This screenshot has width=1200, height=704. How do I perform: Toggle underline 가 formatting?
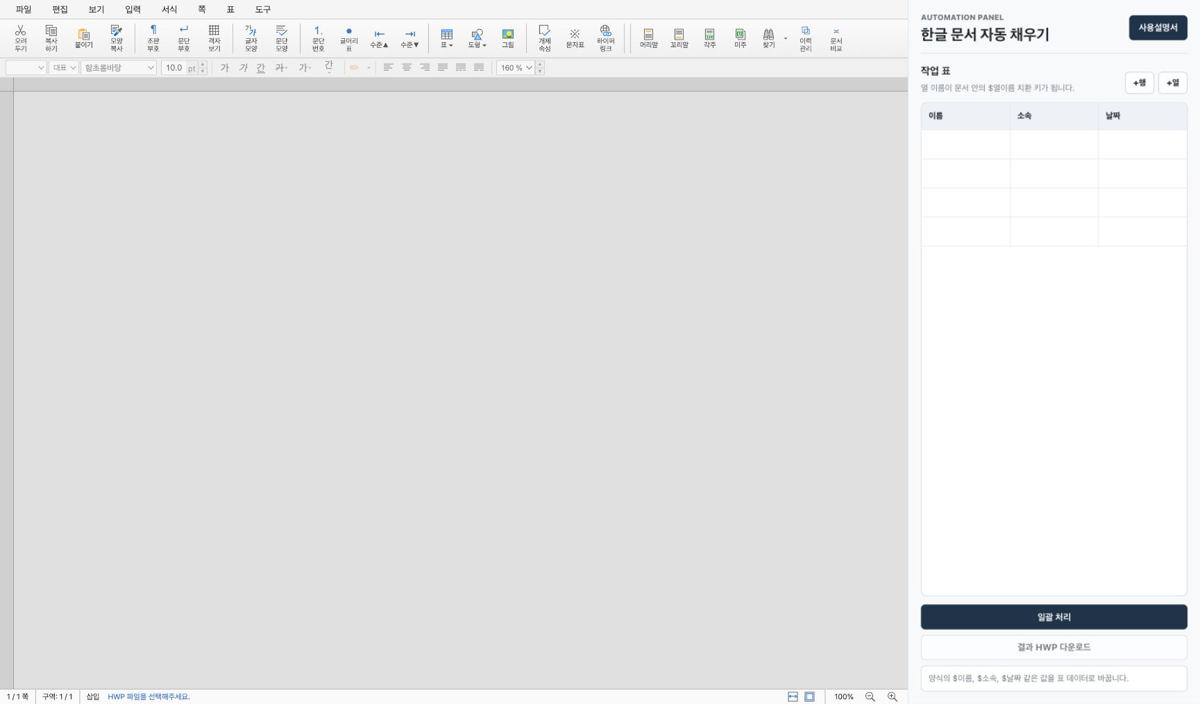click(261, 67)
